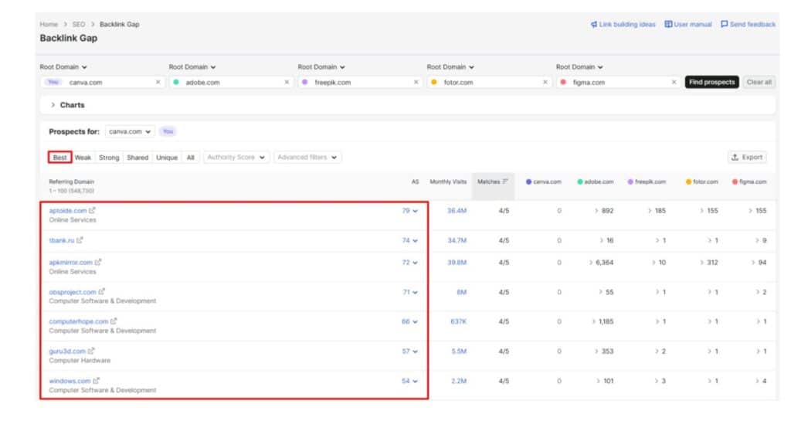Open external link icon next to tbank.ru
The height and width of the screenshot is (431, 791).
tap(80, 240)
